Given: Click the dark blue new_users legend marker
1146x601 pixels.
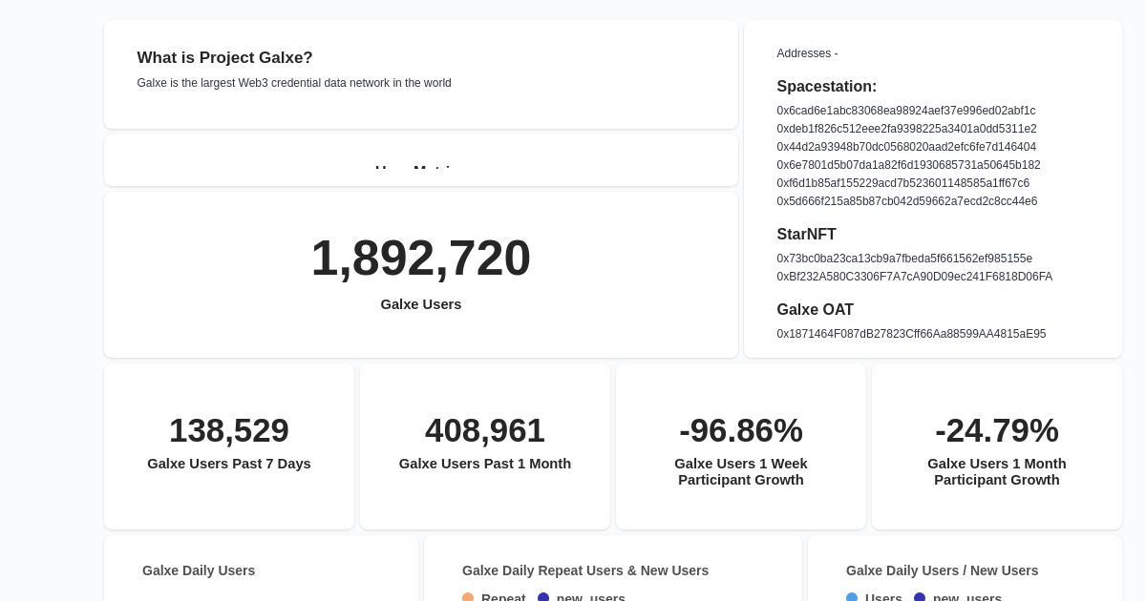Looking at the screenshot, I should 543,598.
